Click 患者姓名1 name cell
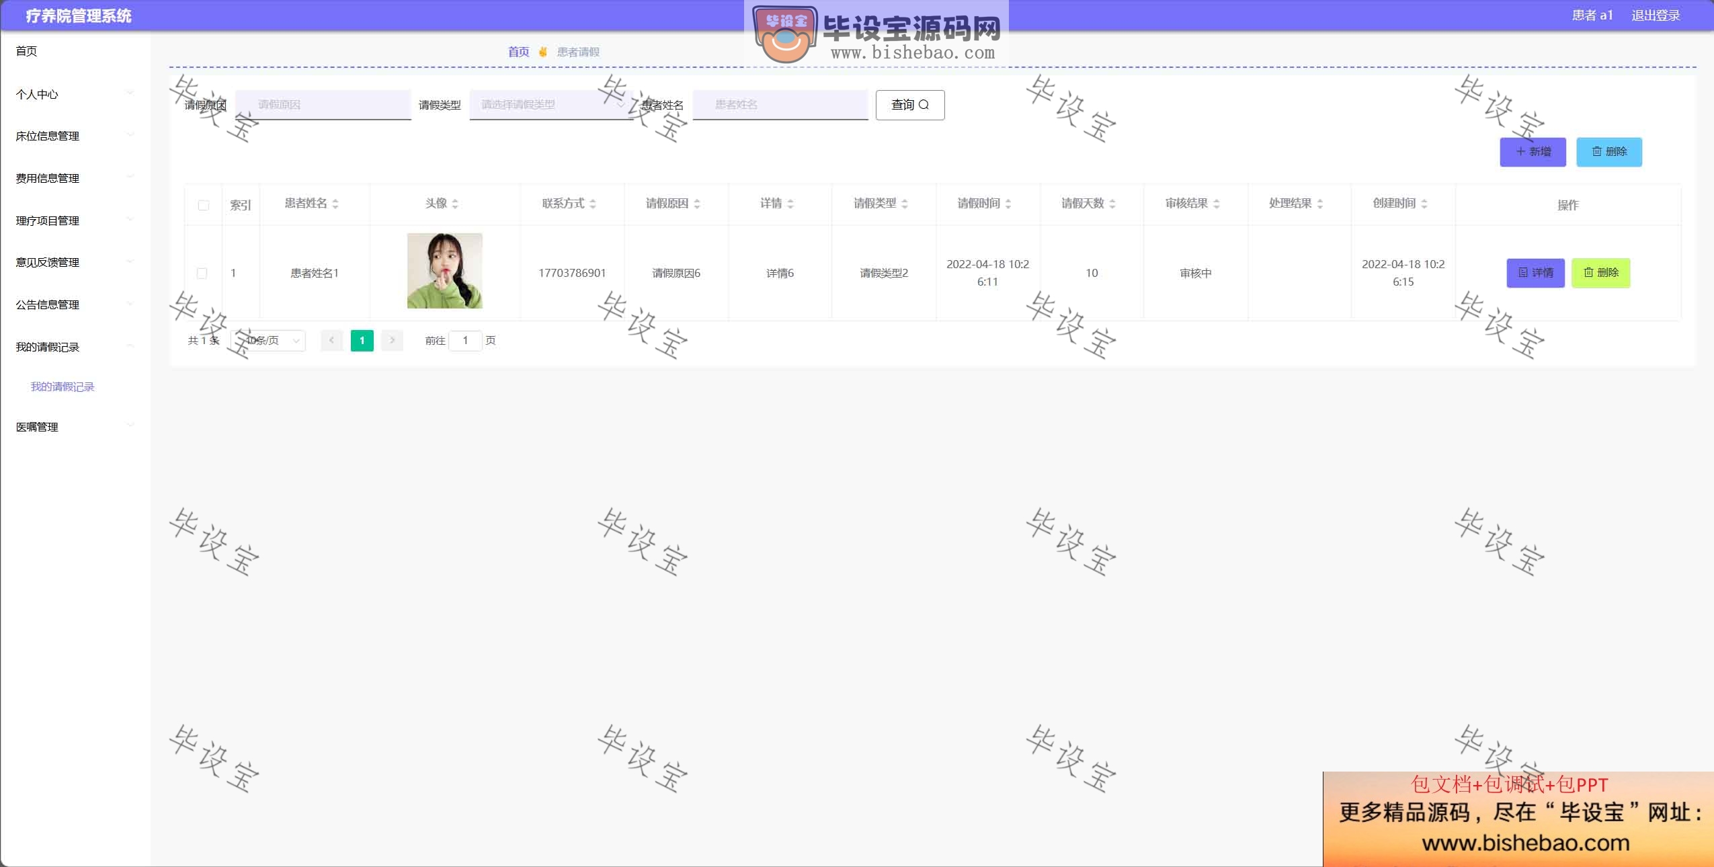1714x867 pixels. pyautogui.click(x=315, y=273)
